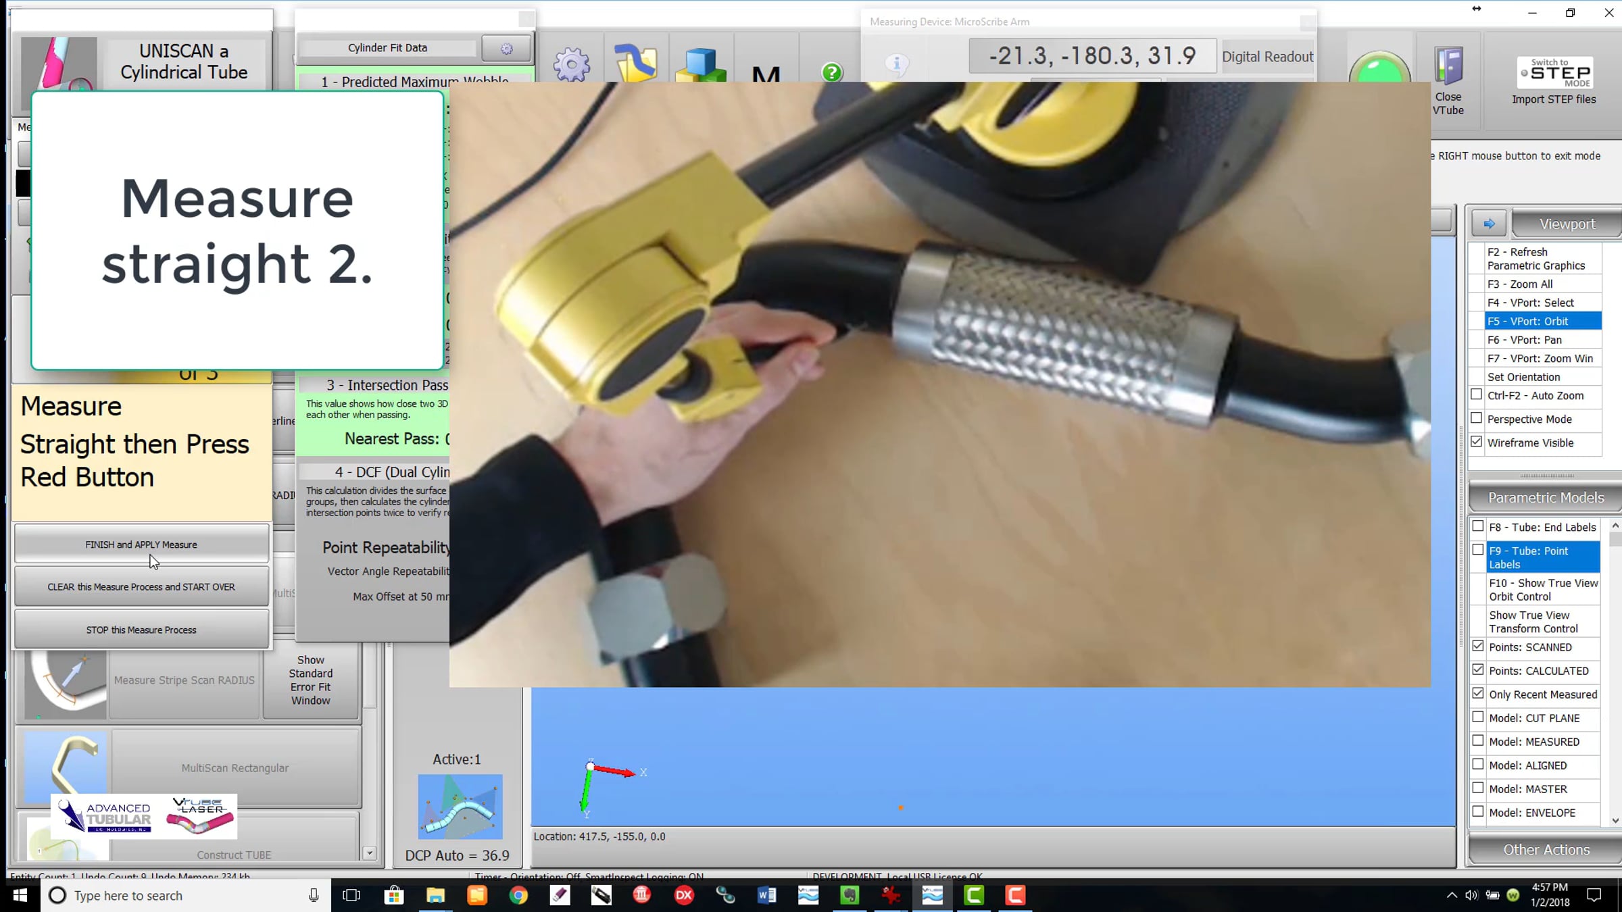Click Set Orientation in Viewport list
Viewport: 1622px width, 912px height.
[x=1543, y=377]
